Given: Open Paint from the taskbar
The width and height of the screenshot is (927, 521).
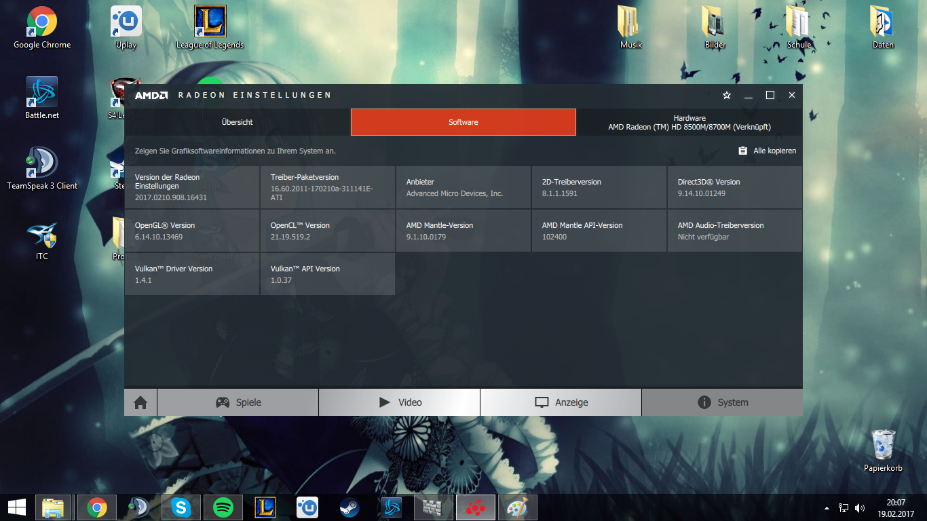Looking at the screenshot, I should click(518, 507).
